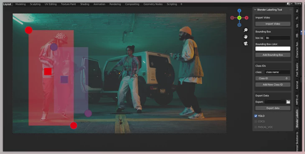Enable the COCO format checkbox
The image size is (305, 154).
point(256,122)
